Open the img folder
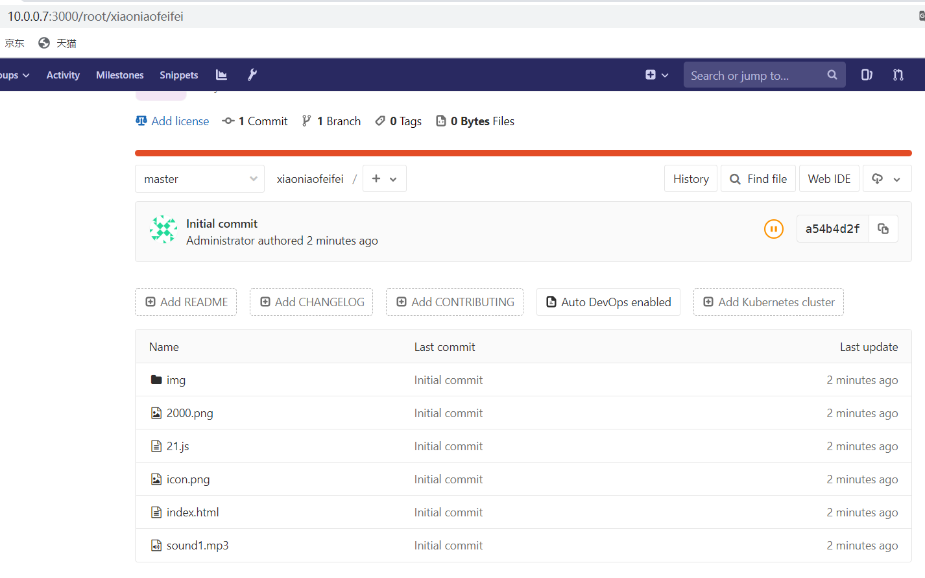 pyautogui.click(x=176, y=380)
